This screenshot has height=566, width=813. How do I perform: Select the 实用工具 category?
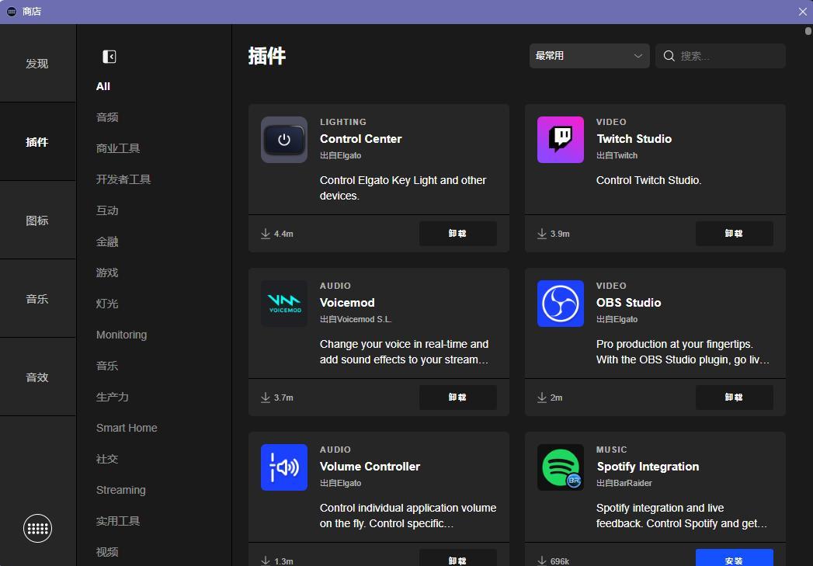118,521
